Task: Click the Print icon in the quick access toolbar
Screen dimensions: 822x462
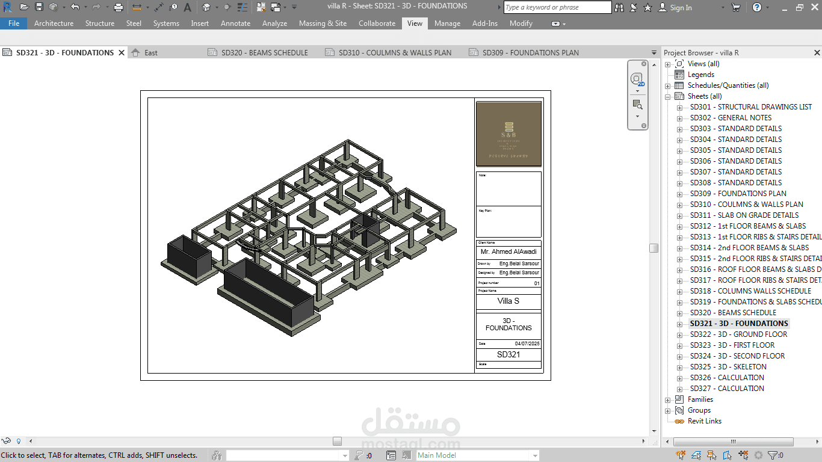Action: [x=118, y=7]
